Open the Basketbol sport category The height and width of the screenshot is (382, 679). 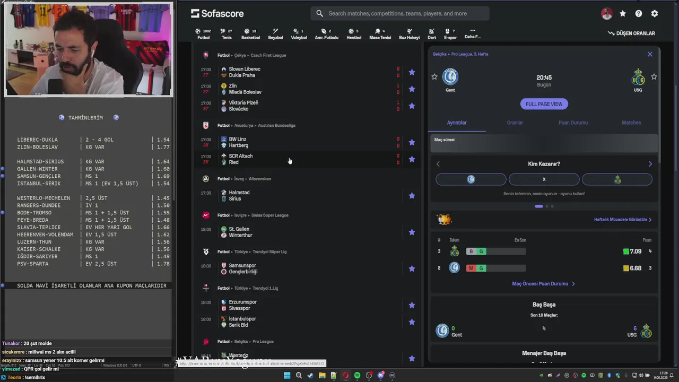tap(250, 34)
